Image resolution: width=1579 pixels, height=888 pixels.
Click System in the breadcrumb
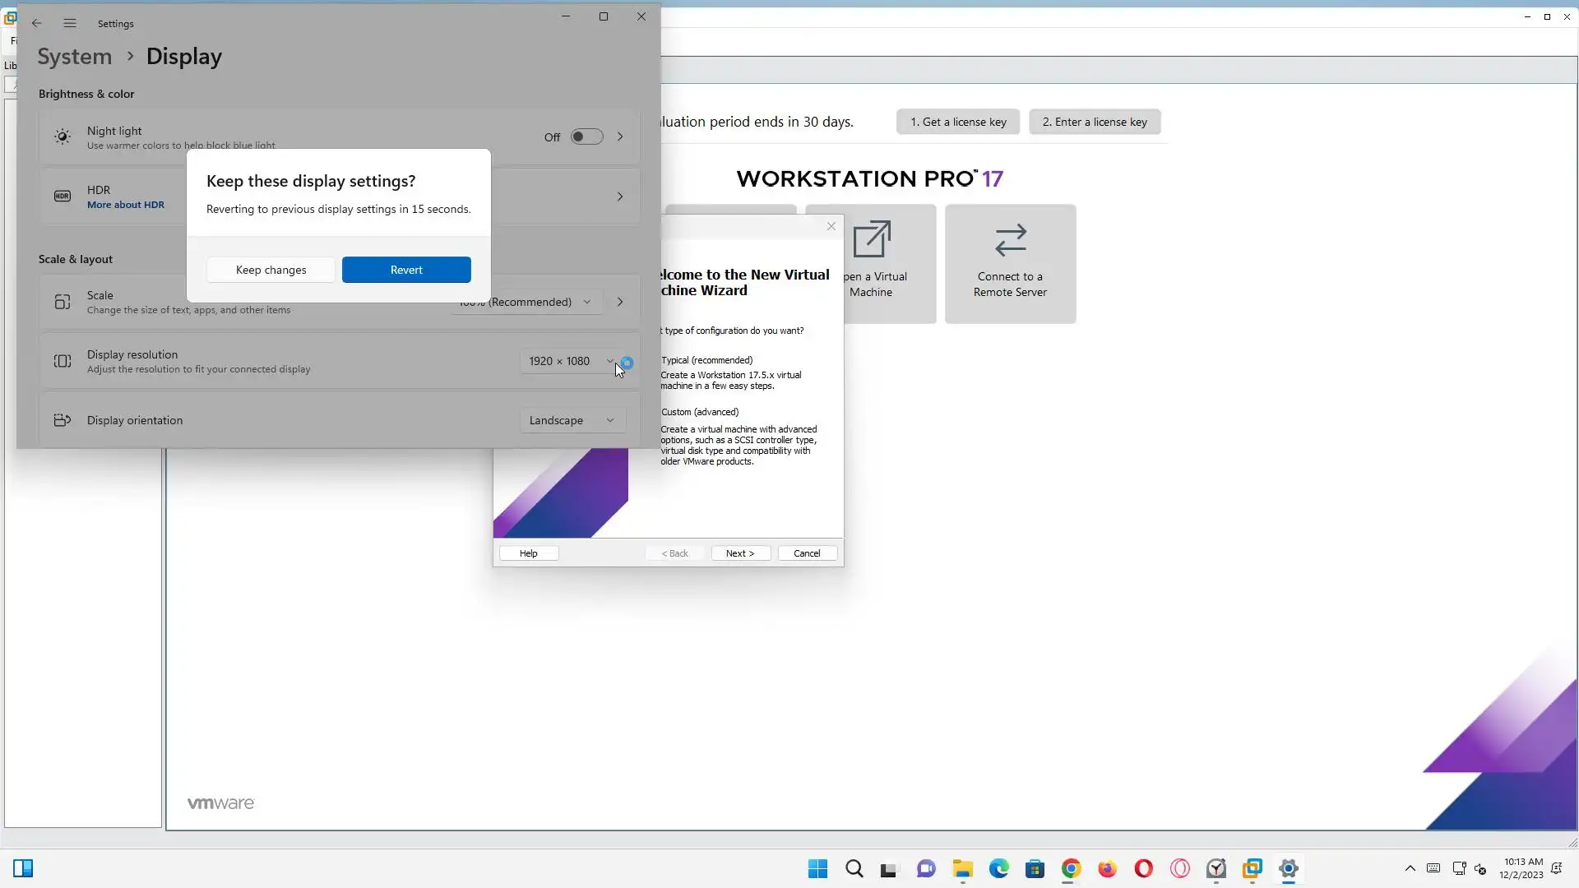coord(75,57)
